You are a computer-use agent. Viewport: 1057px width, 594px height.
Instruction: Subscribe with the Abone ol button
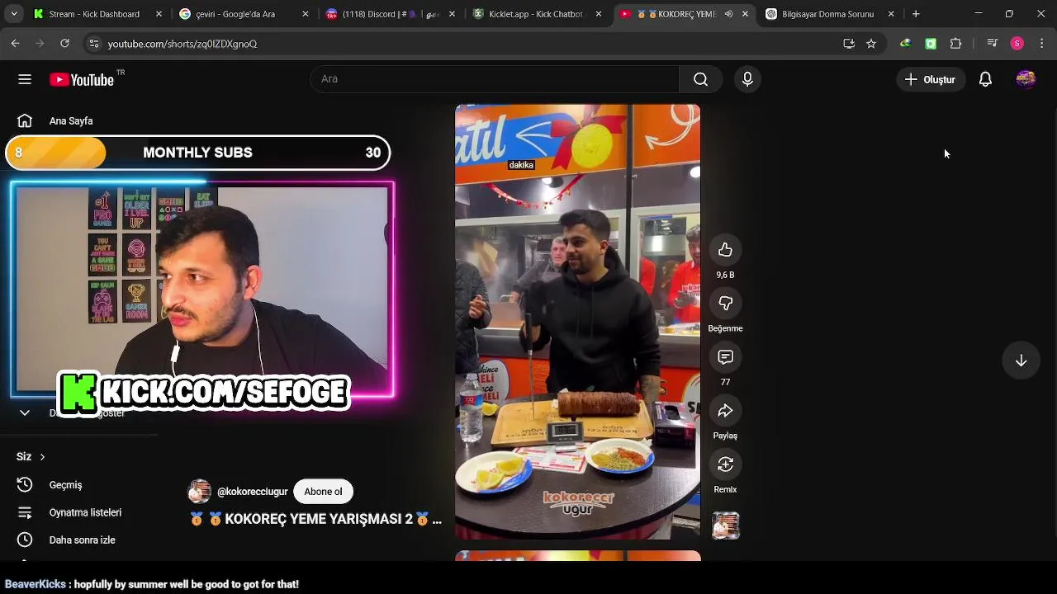(x=323, y=492)
